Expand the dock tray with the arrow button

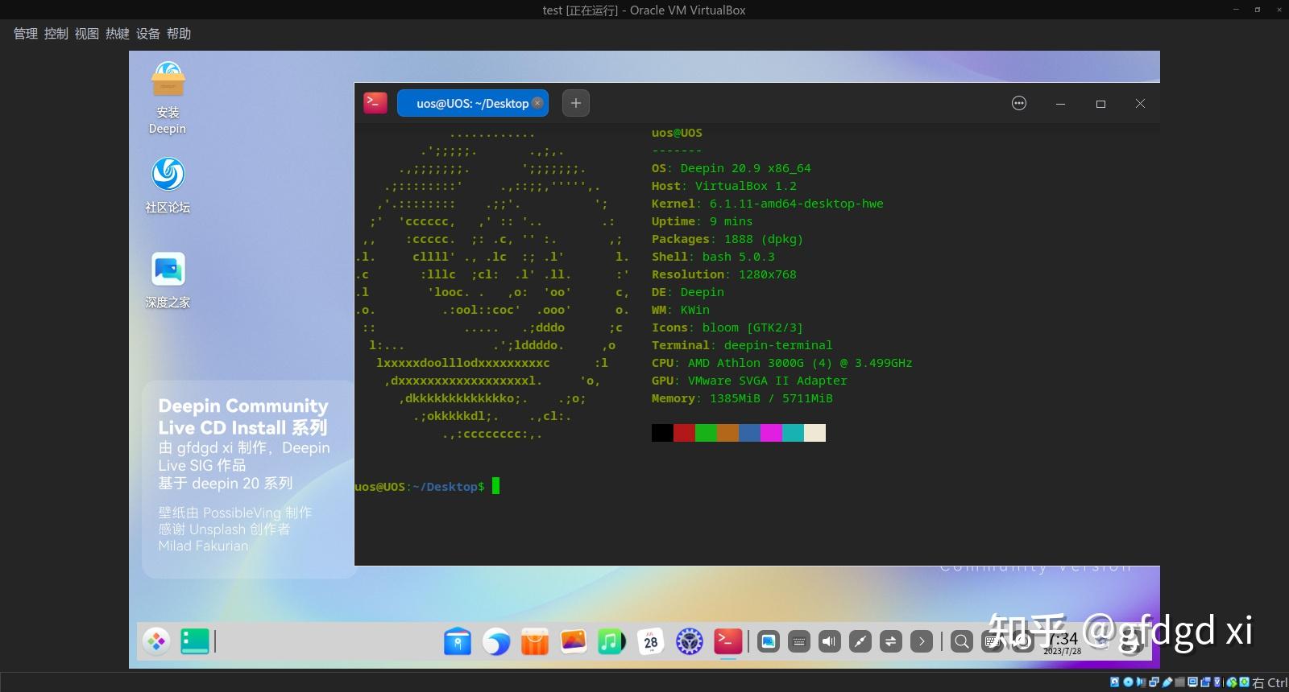[922, 641]
